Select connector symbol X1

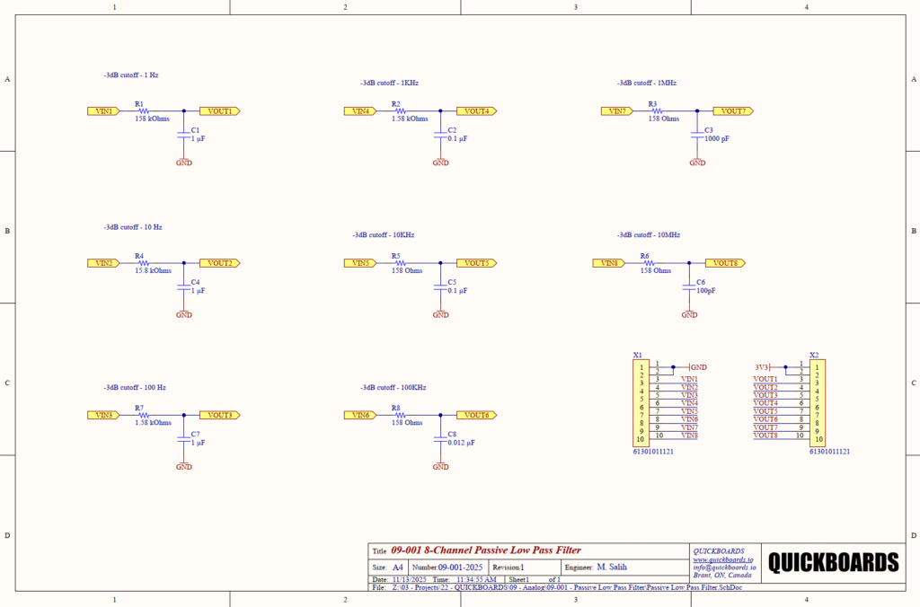tap(641, 401)
